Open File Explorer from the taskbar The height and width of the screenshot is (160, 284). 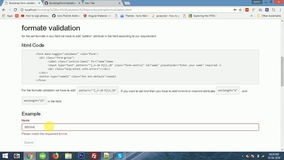coord(68,156)
